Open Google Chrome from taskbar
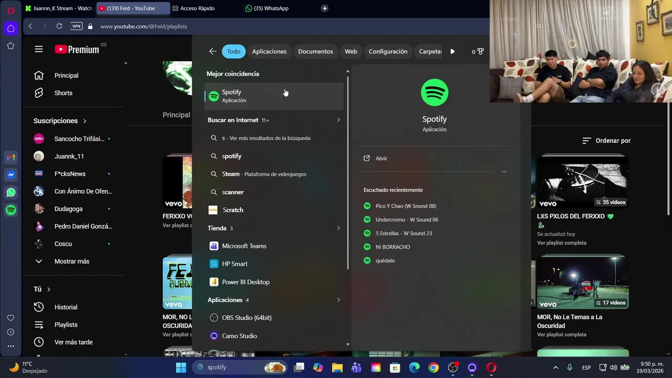This screenshot has height=378, width=672. click(434, 367)
